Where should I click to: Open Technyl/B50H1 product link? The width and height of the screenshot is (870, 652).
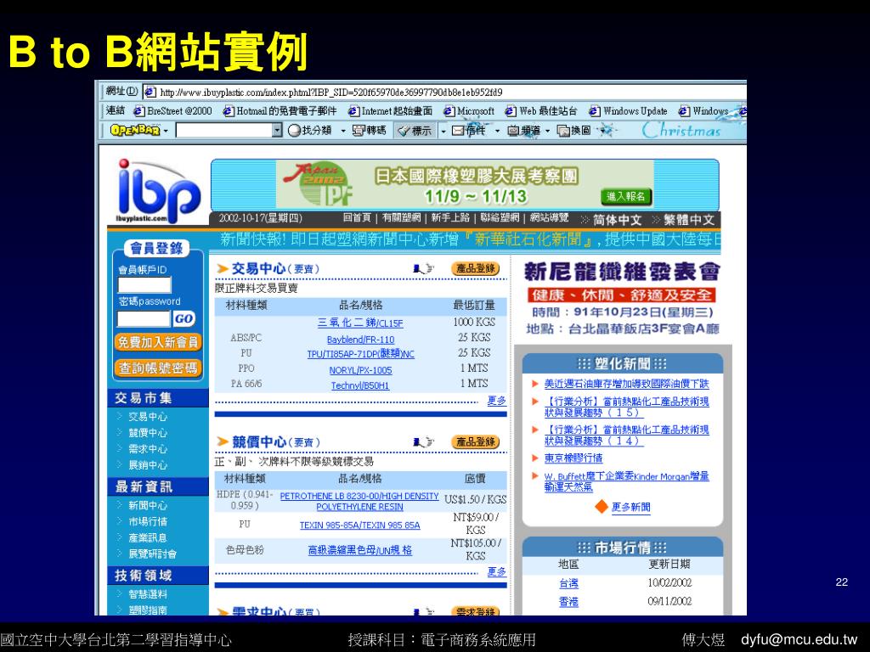tap(360, 385)
